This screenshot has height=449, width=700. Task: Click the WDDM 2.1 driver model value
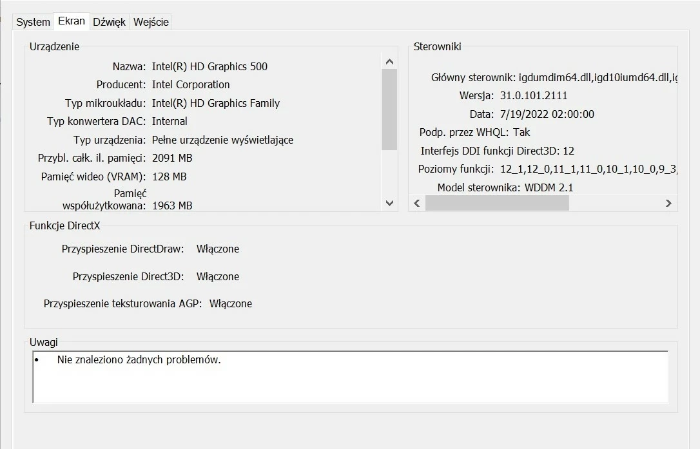(549, 187)
